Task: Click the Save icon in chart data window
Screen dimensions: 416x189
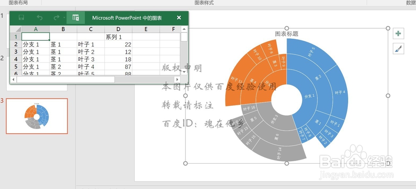Action: click(22, 18)
